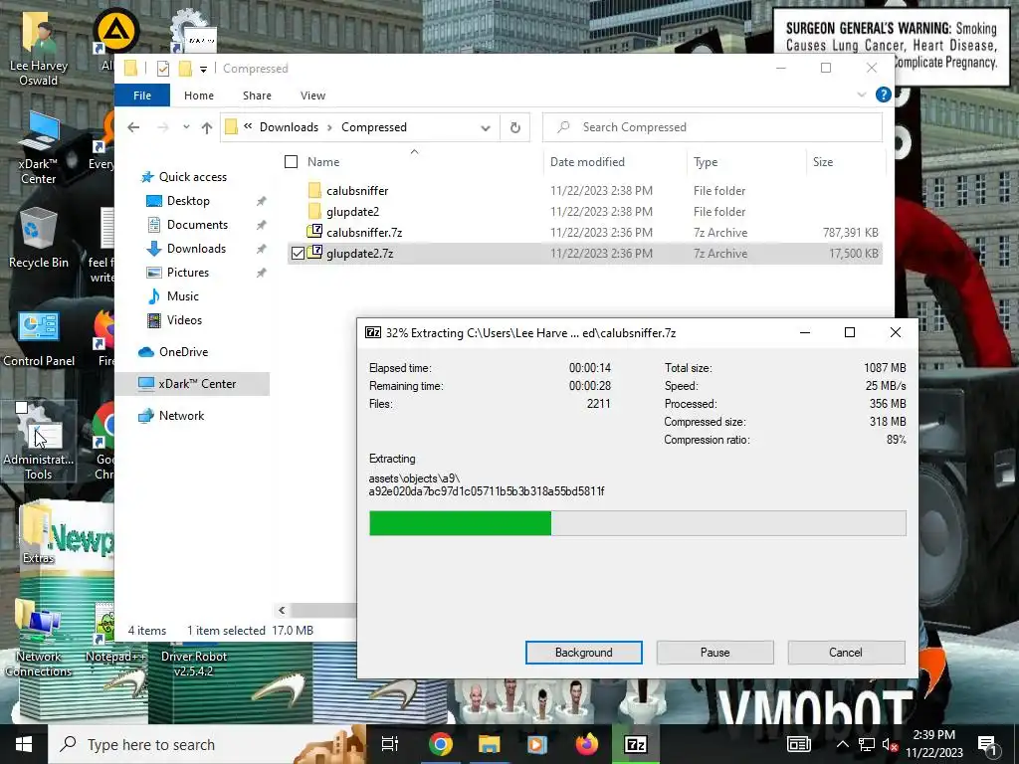Expand the address bar history dropdown
This screenshot has width=1019, height=764.
[x=485, y=127]
